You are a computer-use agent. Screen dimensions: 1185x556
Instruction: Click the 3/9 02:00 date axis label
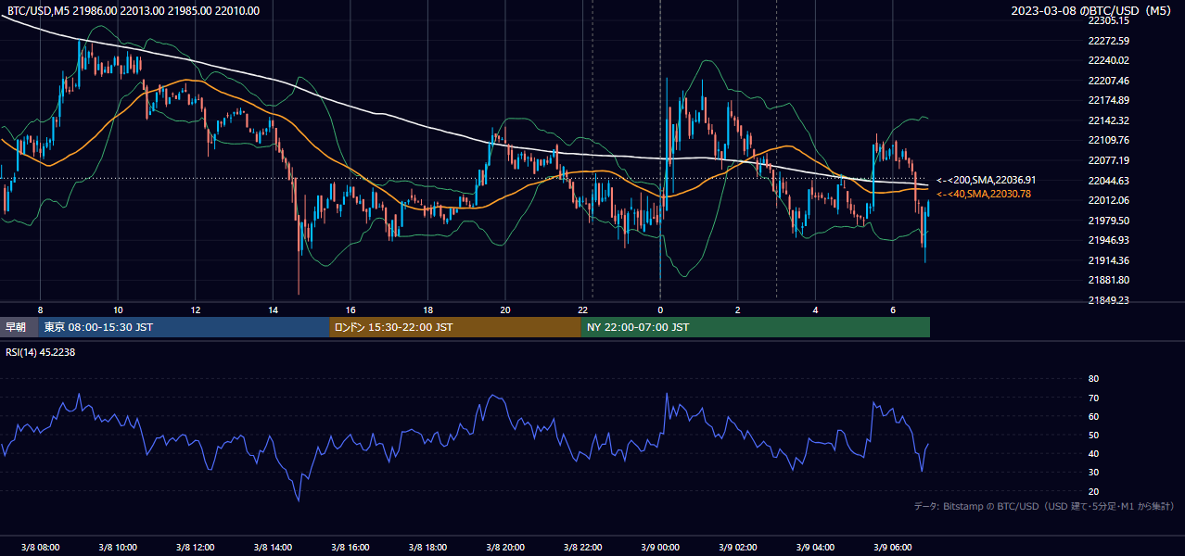[738, 547]
